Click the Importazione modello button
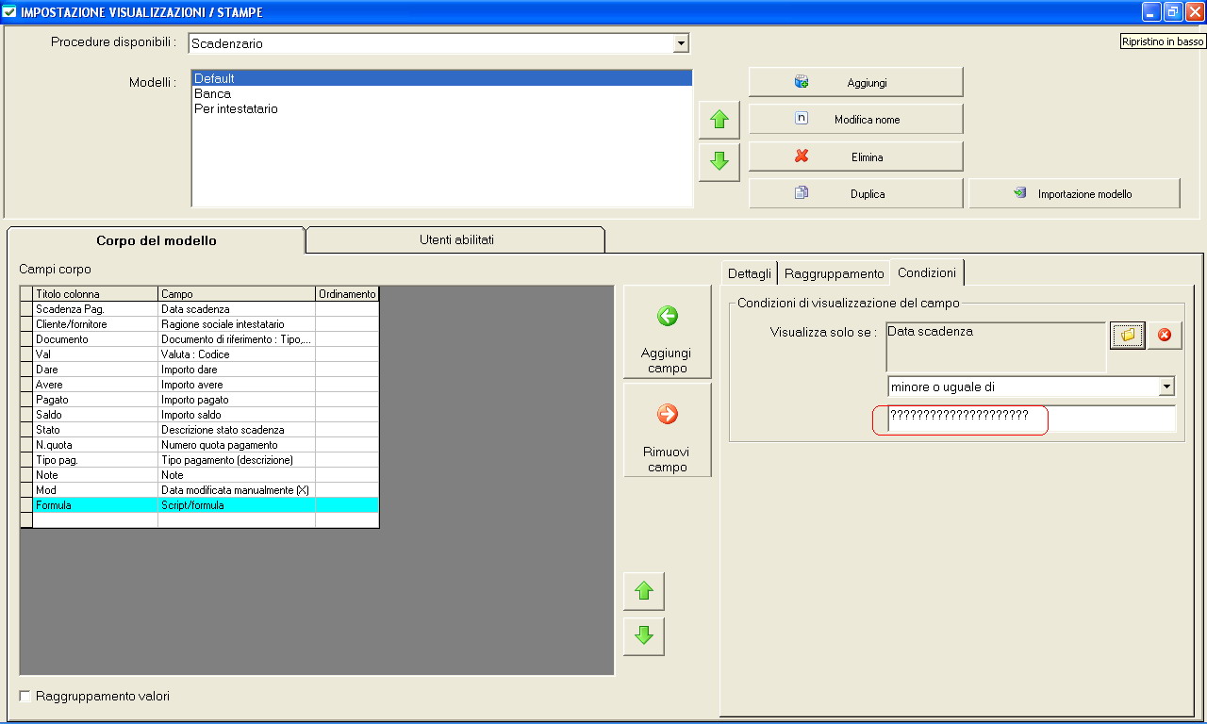Viewport: 1207px width, 724px height. [x=1075, y=193]
